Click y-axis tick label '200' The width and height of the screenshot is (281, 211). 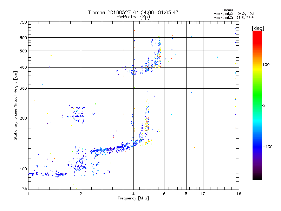pos(23,118)
